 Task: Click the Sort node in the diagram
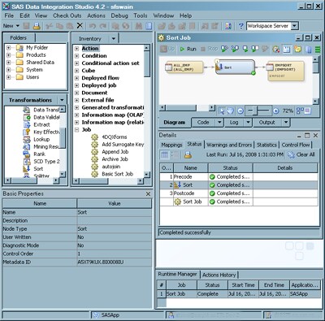point(235,67)
